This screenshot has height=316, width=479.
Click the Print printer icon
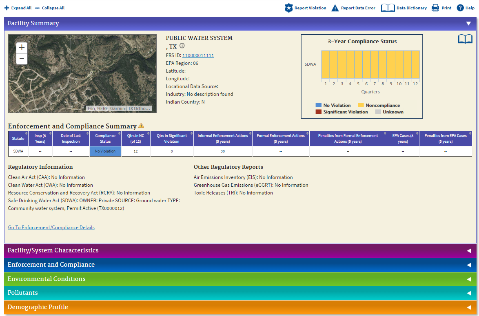click(435, 8)
